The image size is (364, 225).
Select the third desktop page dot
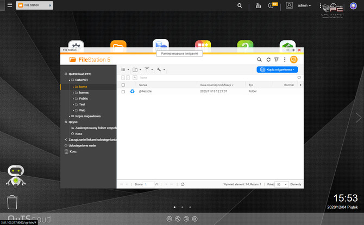[190, 207]
